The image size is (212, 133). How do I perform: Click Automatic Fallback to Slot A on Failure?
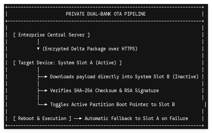tap(136, 118)
